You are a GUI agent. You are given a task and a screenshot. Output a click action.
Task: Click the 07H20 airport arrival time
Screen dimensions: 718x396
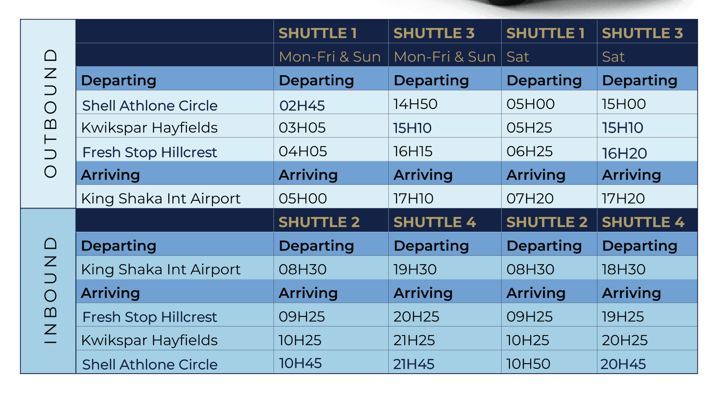coord(530,198)
